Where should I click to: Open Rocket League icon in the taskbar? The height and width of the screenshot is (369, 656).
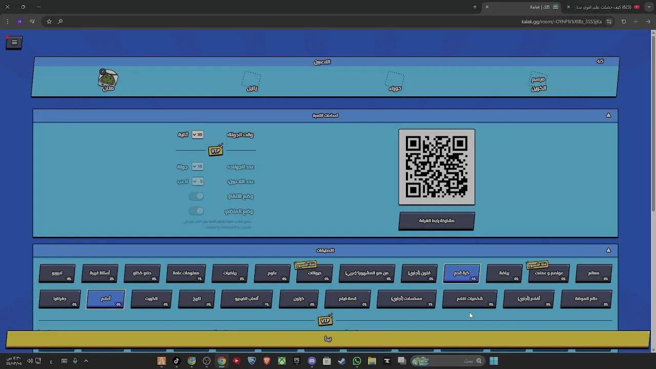[x=252, y=361]
